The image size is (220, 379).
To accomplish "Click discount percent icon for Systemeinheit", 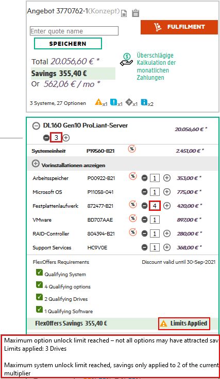I will coord(132,149).
